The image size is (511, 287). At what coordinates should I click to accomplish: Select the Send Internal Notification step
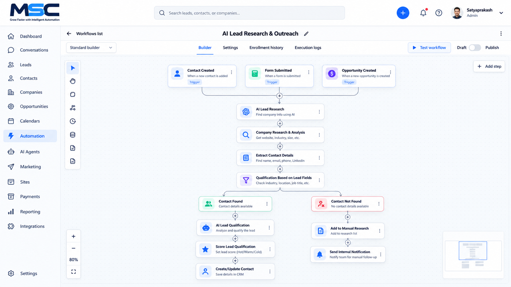click(x=348, y=254)
